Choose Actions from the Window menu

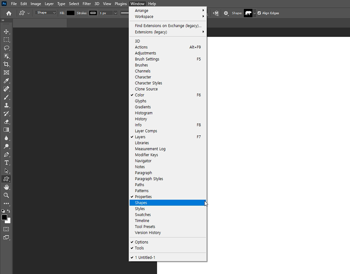[168, 47]
